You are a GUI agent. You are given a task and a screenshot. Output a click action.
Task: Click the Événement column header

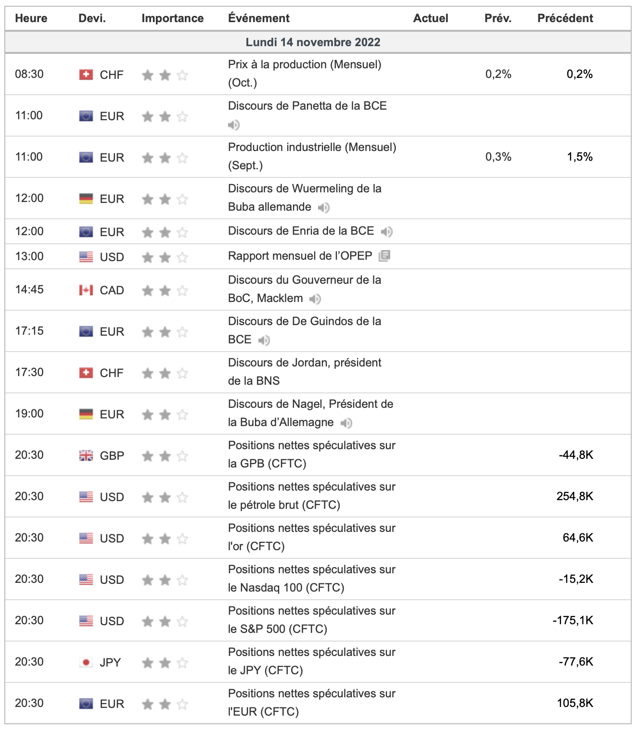coord(259,18)
